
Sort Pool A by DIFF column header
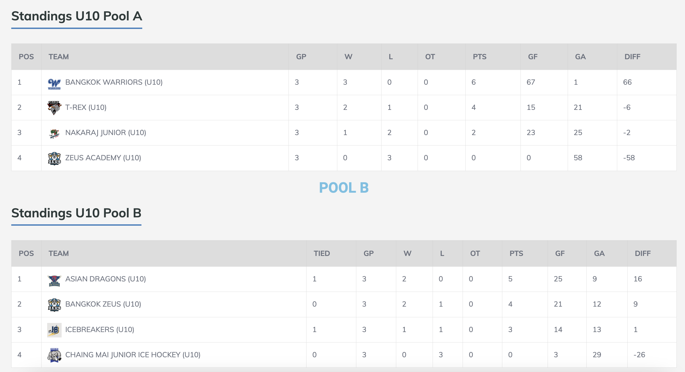[x=632, y=57]
